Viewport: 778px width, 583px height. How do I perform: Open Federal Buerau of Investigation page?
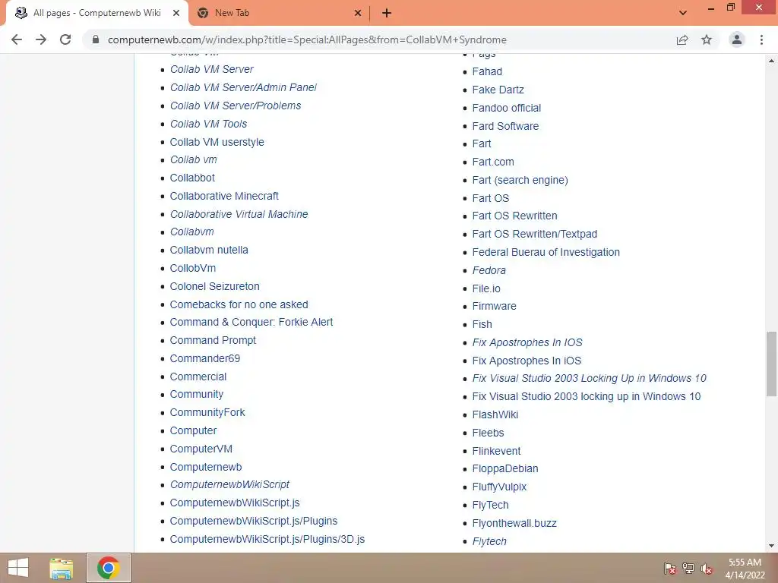(x=546, y=252)
